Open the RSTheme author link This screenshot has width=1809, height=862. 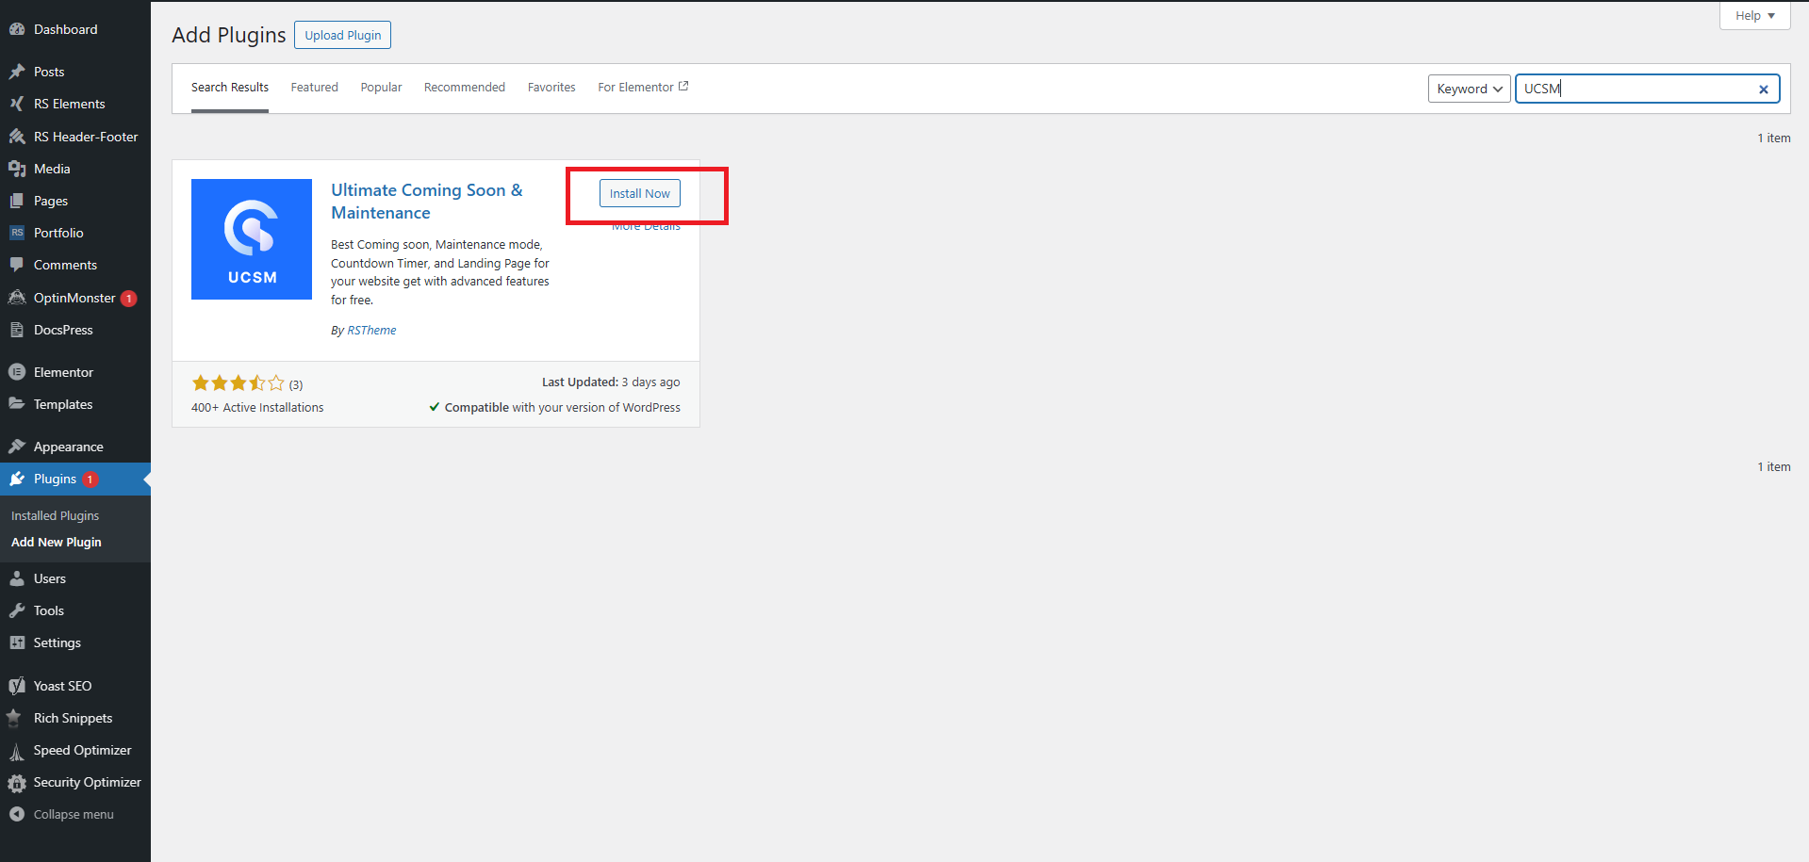[371, 331]
